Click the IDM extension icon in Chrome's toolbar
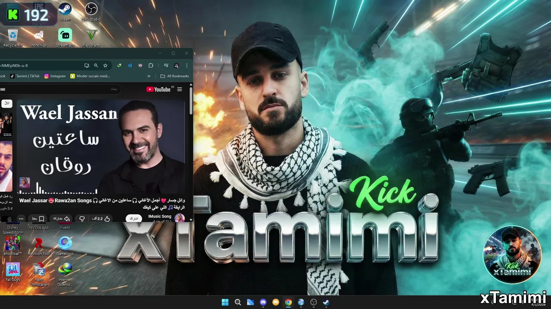The image size is (551, 309). click(x=120, y=66)
